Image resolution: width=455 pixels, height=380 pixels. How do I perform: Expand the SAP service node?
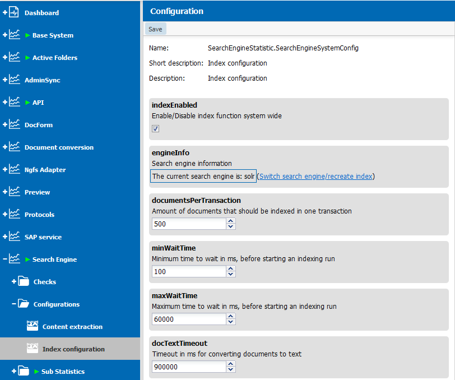point(5,237)
